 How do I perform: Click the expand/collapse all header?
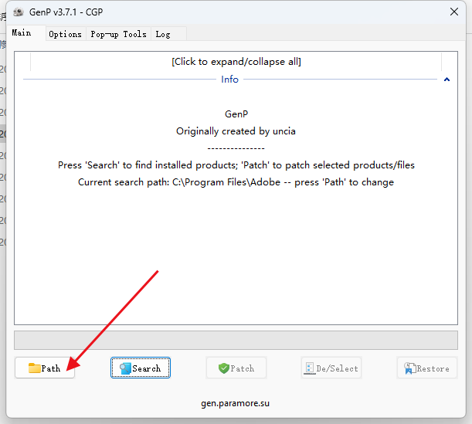(x=236, y=62)
